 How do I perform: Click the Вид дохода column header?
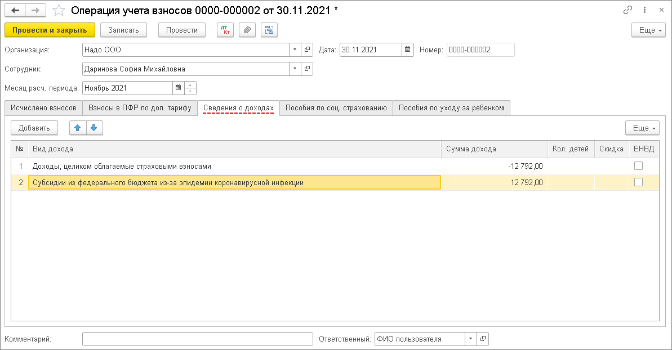click(234, 149)
